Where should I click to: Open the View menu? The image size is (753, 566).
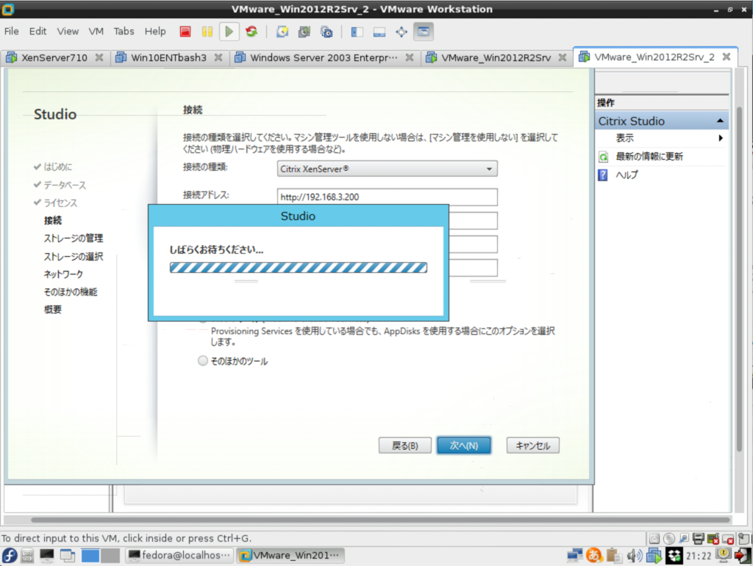(x=68, y=31)
